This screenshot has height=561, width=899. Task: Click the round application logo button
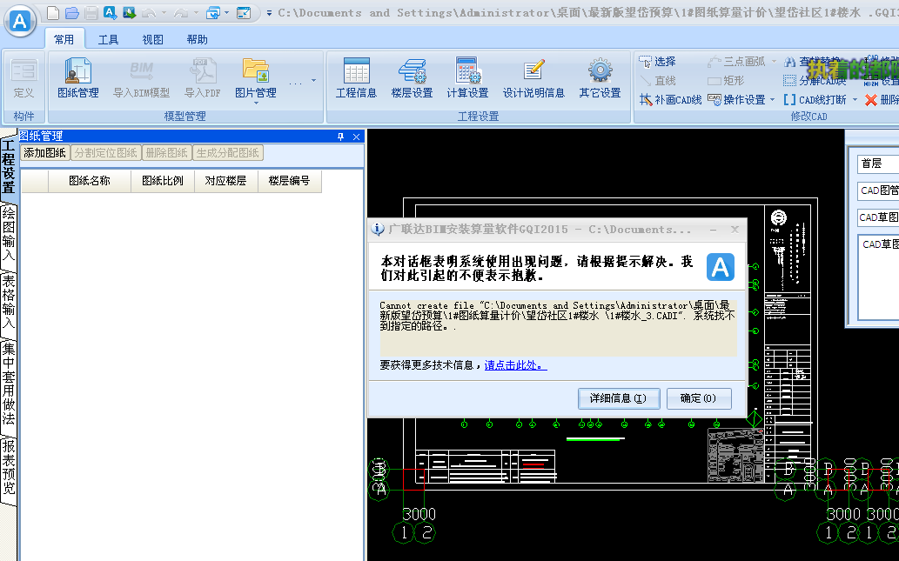click(20, 21)
